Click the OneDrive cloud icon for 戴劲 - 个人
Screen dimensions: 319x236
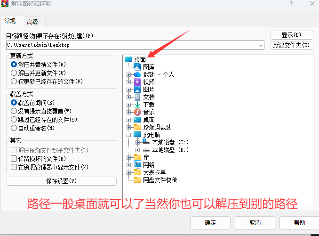pyautogui.click(x=137, y=74)
